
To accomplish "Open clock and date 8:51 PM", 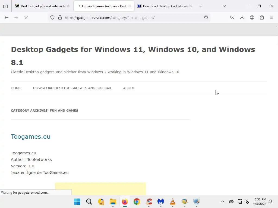I will [x=260, y=201].
